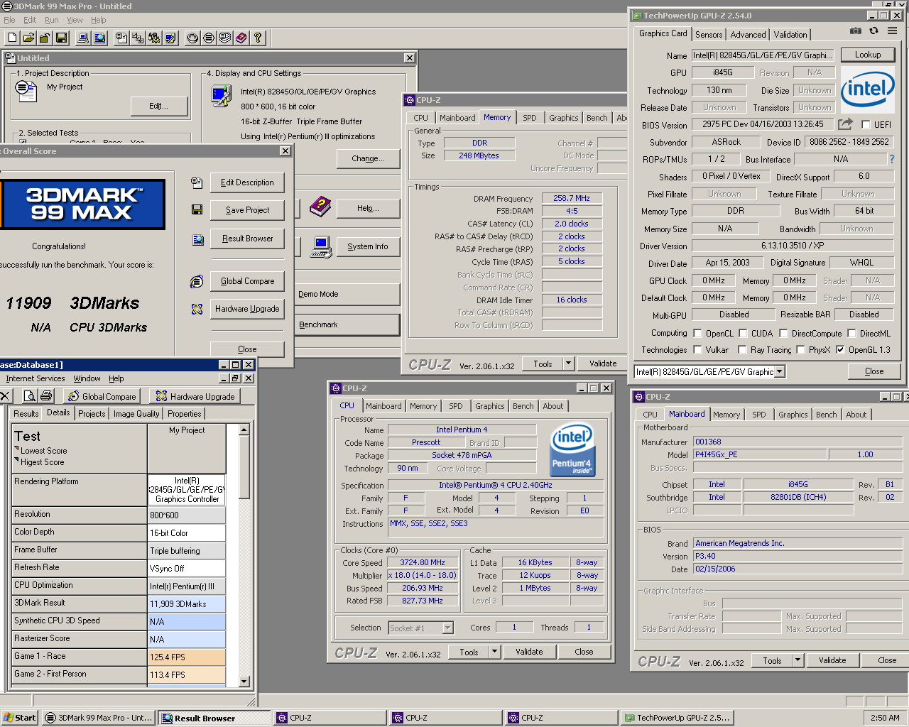909x727 pixels.
Task: Click the atom icon beside Hardware Upgrade
Action: point(197,309)
